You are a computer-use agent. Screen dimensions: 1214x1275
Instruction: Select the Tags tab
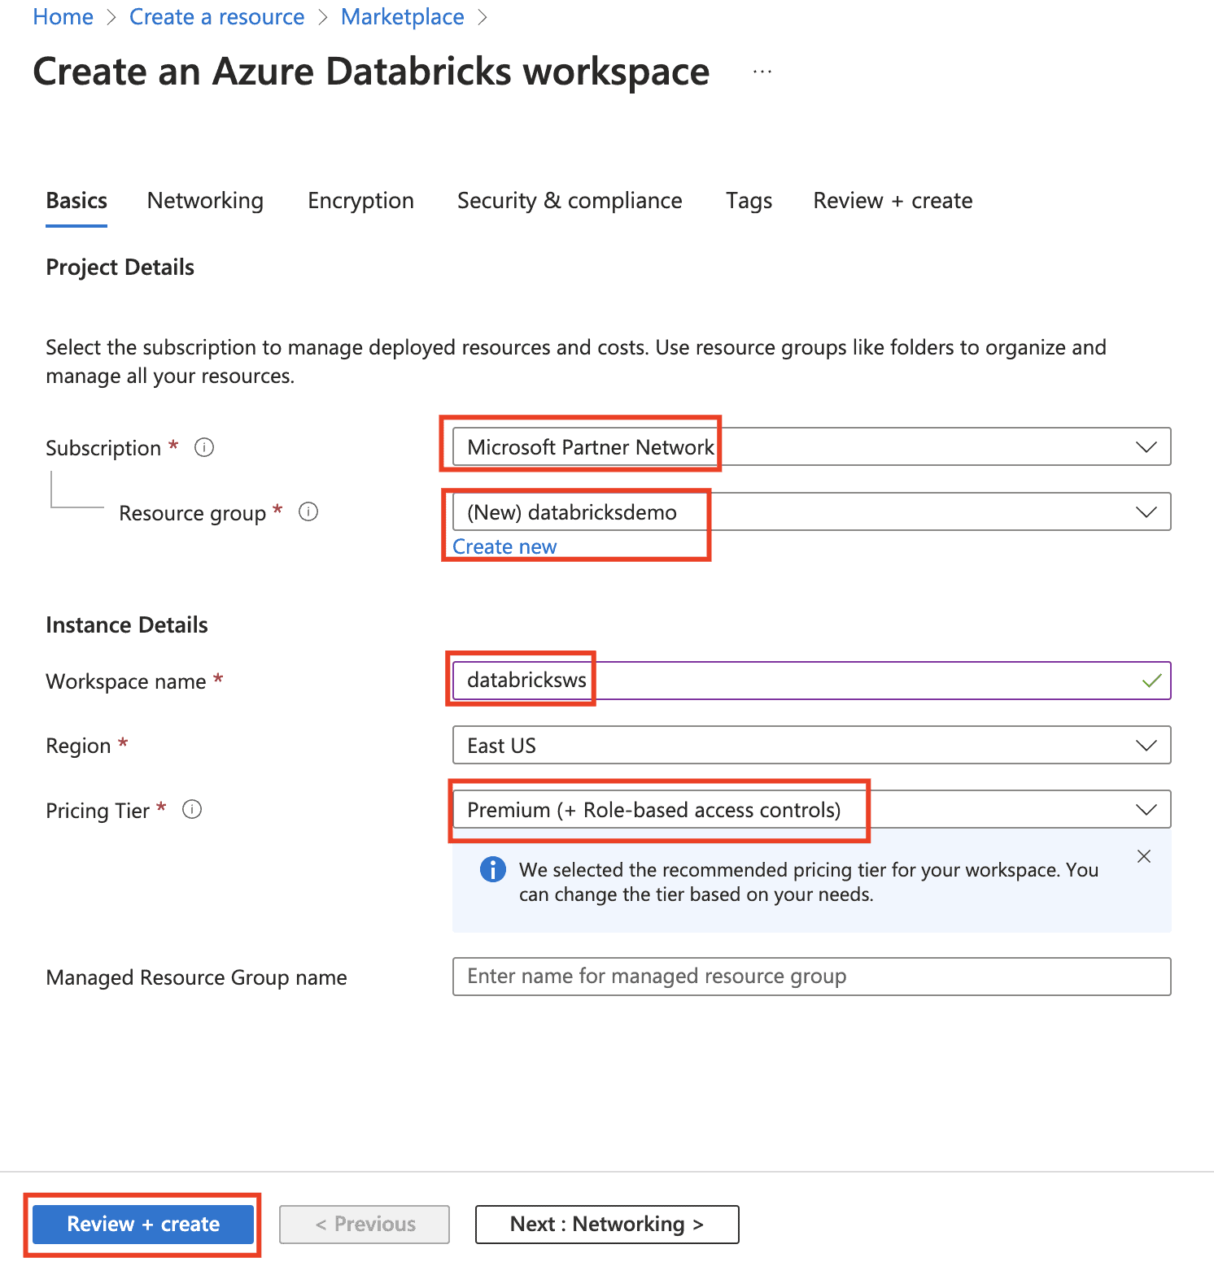(x=749, y=201)
